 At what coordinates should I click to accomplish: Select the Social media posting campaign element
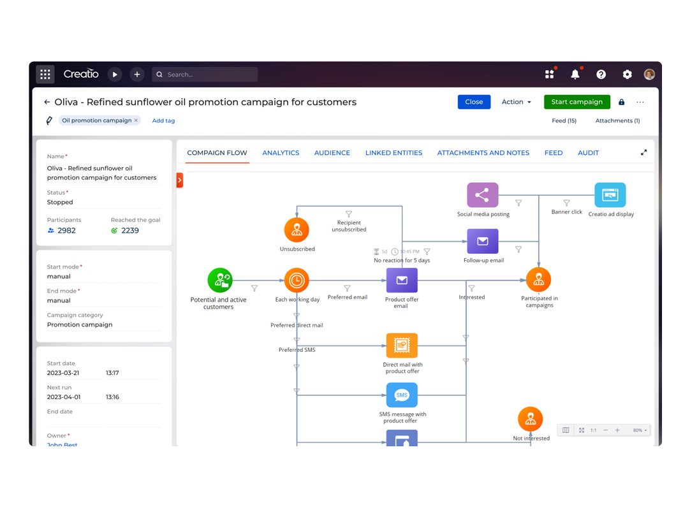pos(482,195)
